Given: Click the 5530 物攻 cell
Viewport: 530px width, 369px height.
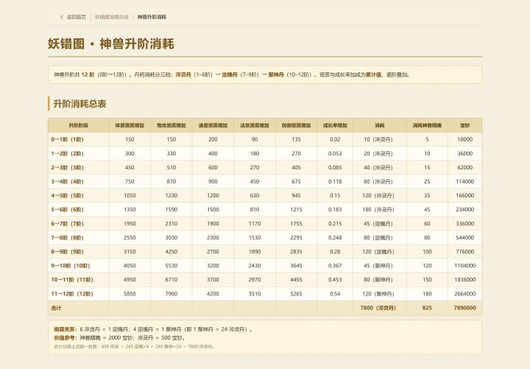Looking at the screenshot, I should coord(172,266).
